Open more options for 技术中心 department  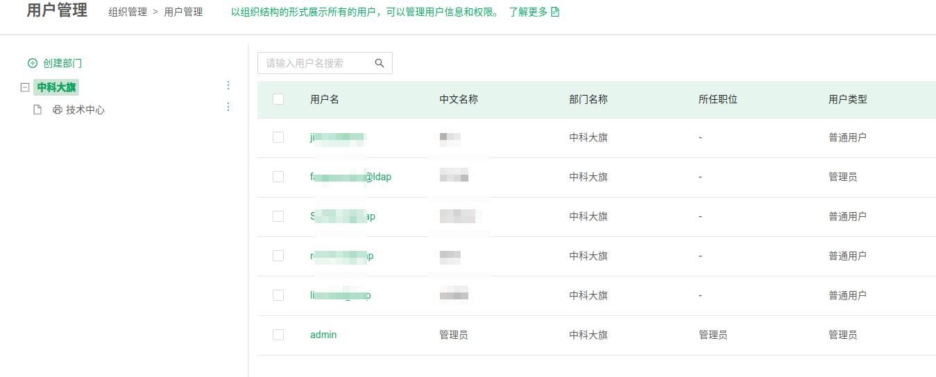point(228,107)
